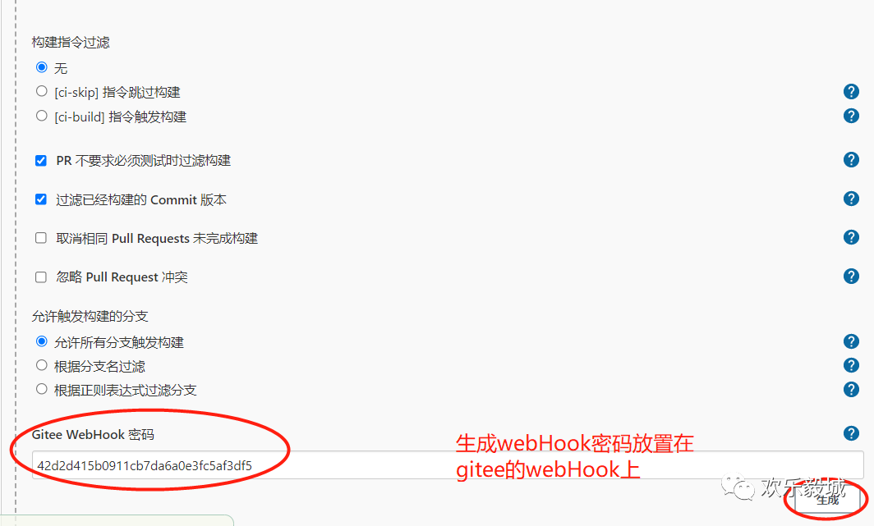The width and height of the screenshot is (874, 526).
Task: Open help for [ci-skip] 指令跳过构建
Action: [x=851, y=91]
